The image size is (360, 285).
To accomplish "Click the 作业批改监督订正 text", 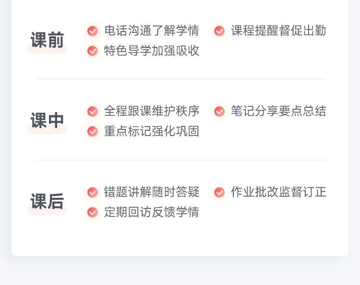I will click(278, 192).
